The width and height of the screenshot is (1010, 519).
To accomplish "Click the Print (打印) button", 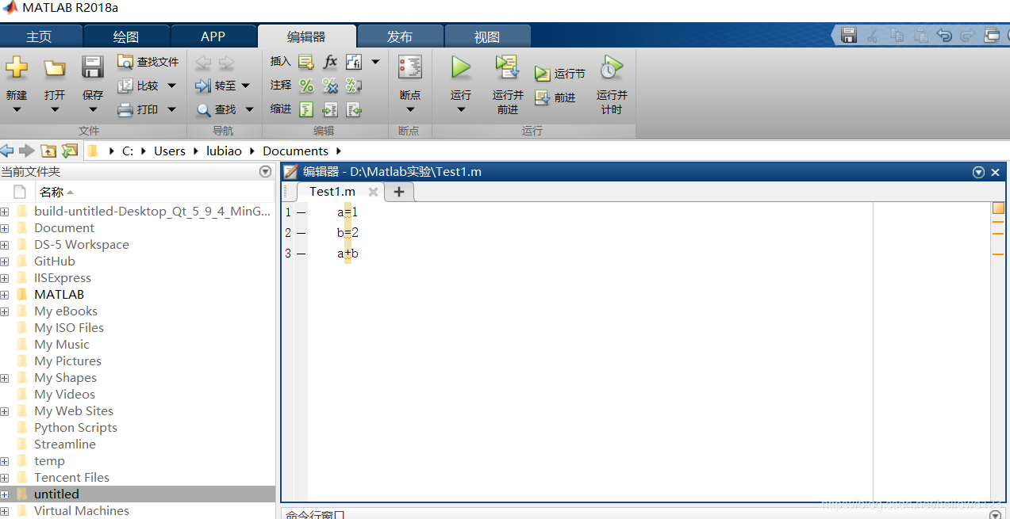I will pyautogui.click(x=139, y=109).
